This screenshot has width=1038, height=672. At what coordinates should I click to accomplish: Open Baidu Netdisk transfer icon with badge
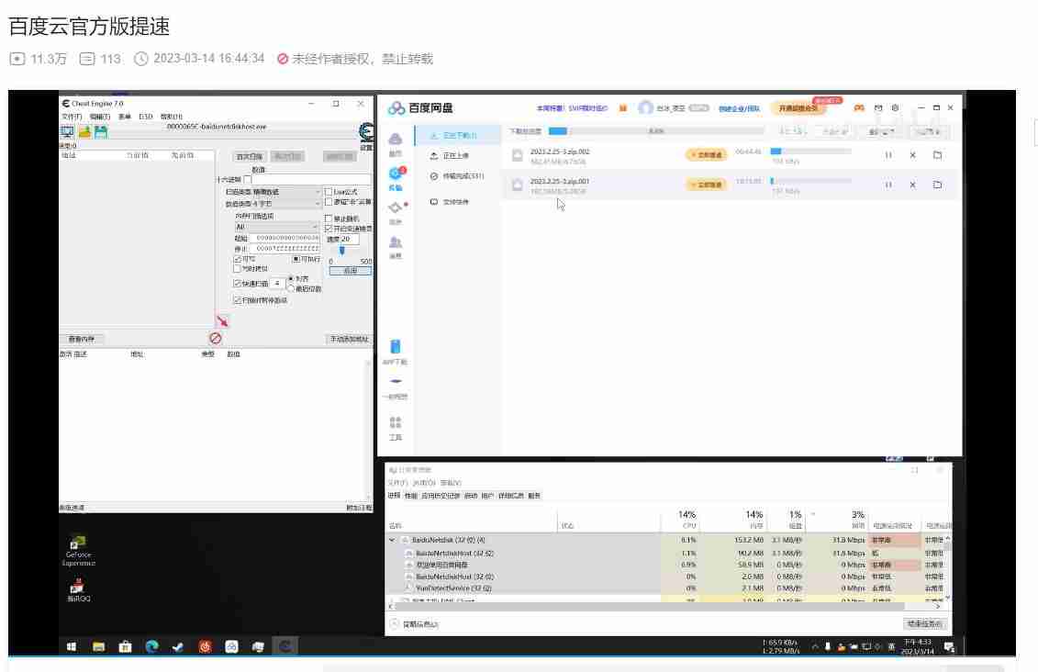click(x=396, y=174)
